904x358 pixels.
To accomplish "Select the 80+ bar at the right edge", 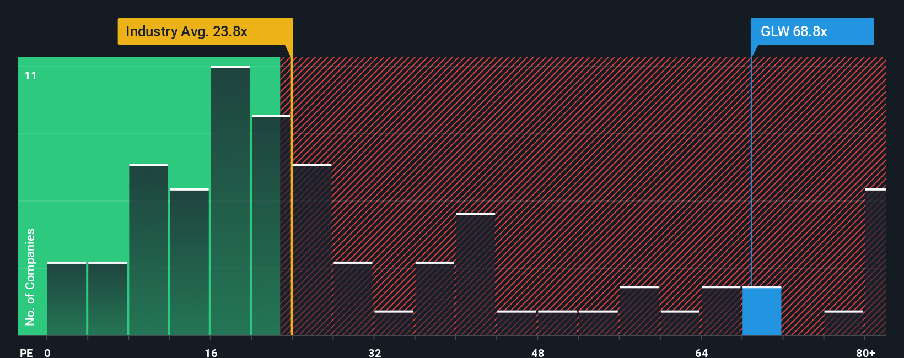I will click(x=876, y=262).
